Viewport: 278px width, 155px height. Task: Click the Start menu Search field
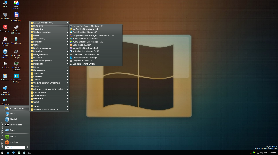15,147
